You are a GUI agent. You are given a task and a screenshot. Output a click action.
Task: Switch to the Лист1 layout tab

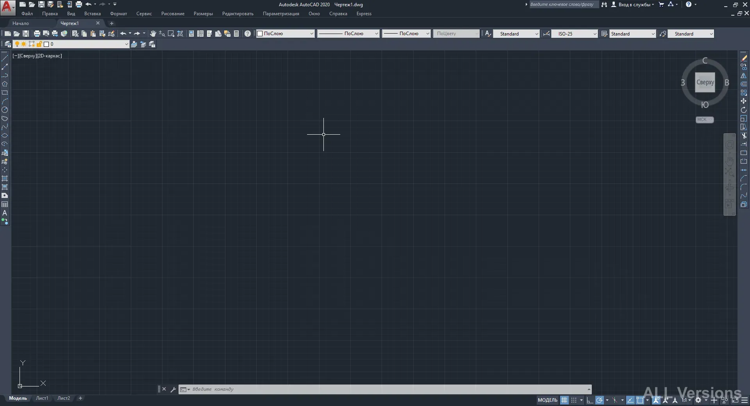point(42,398)
